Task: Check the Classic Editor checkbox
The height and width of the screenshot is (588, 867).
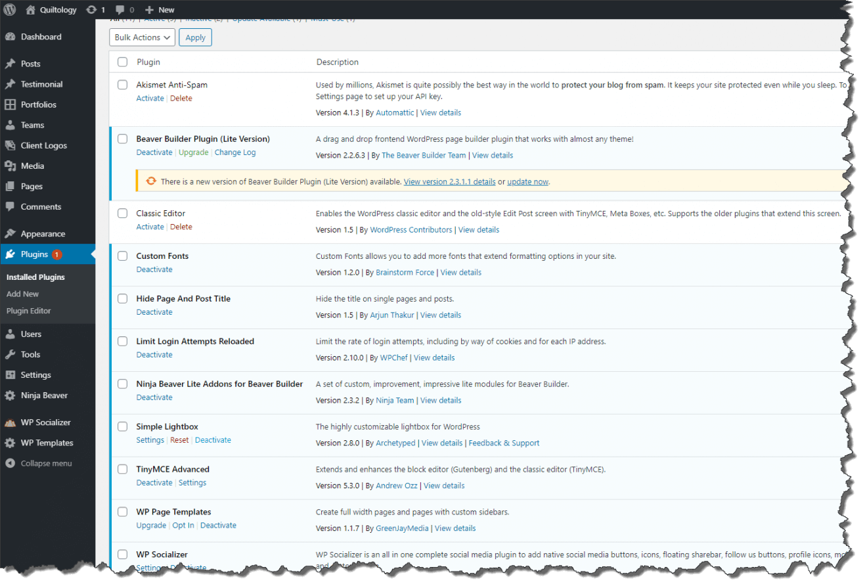Action: pyautogui.click(x=122, y=213)
